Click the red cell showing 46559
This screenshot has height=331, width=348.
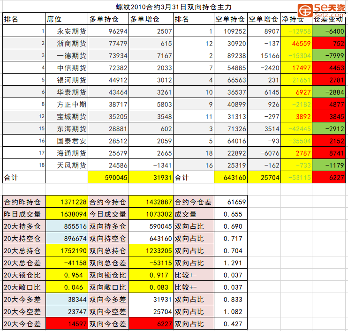click(295, 44)
